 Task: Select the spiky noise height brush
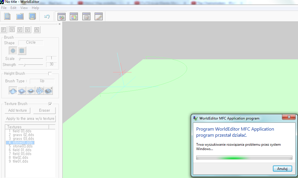[39, 90]
